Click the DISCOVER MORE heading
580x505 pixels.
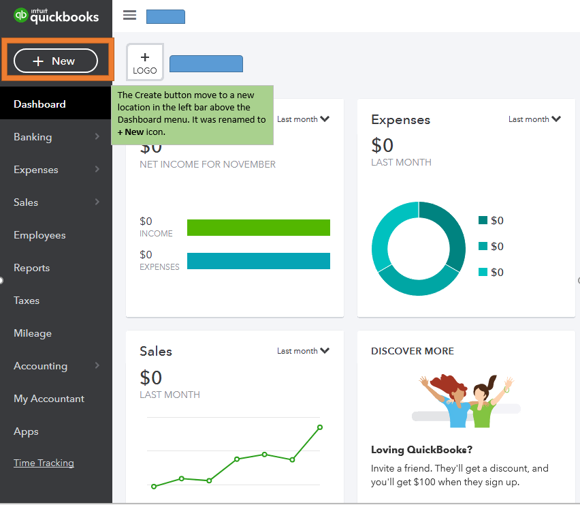pyautogui.click(x=413, y=351)
